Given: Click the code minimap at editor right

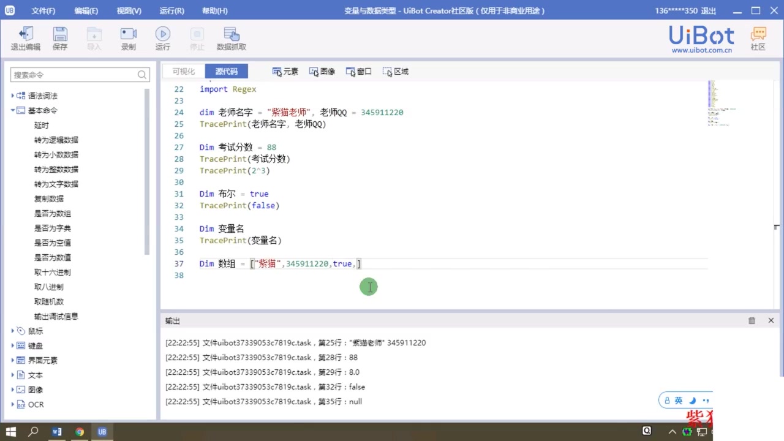Looking at the screenshot, I should pos(723,103).
